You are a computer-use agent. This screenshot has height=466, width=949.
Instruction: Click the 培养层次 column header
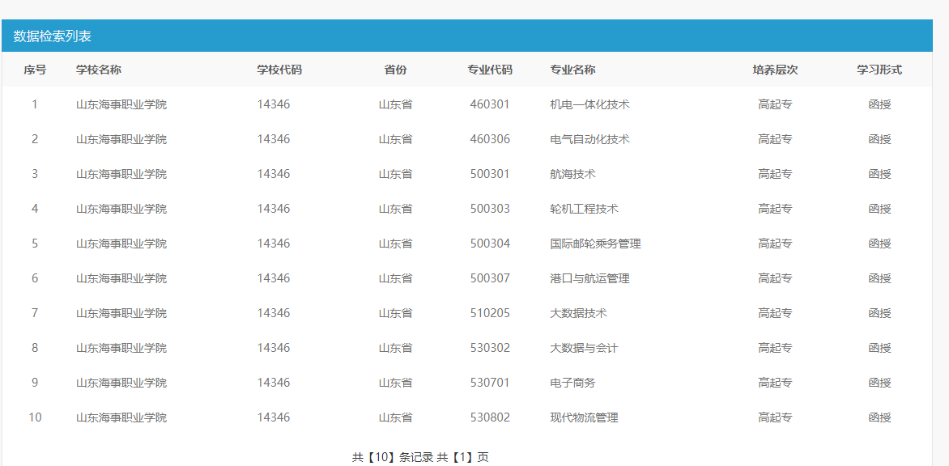point(775,70)
